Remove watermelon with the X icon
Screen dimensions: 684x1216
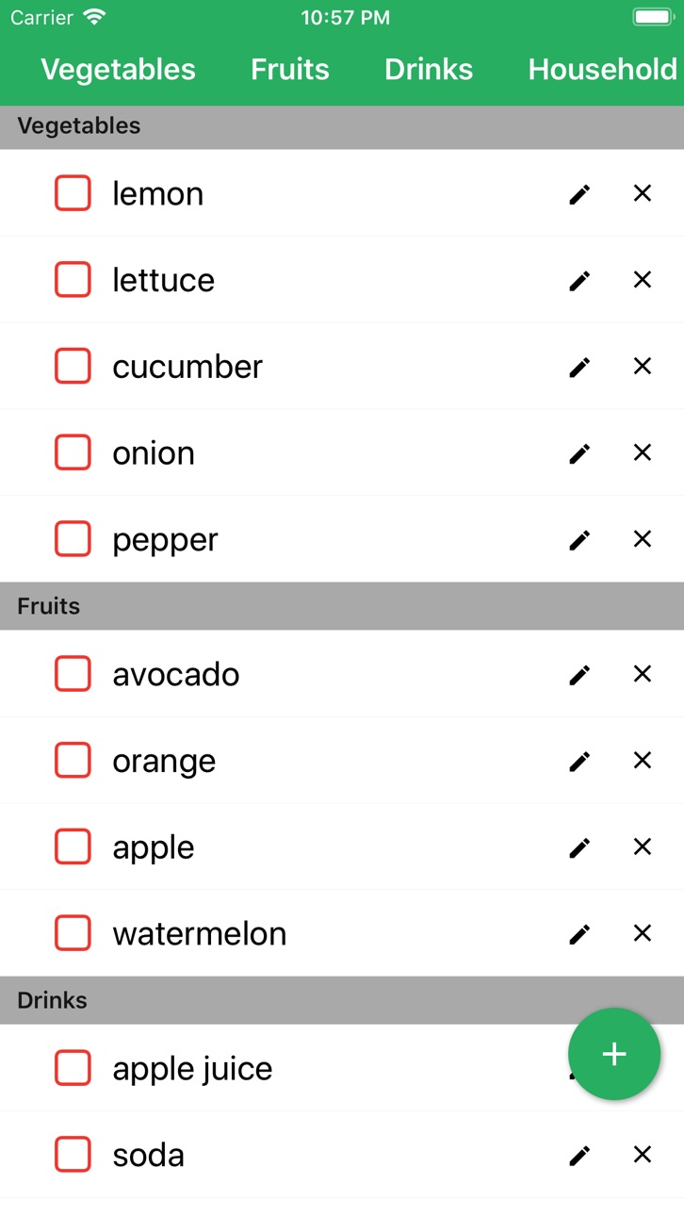pyautogui.click(x=643, y=933)
